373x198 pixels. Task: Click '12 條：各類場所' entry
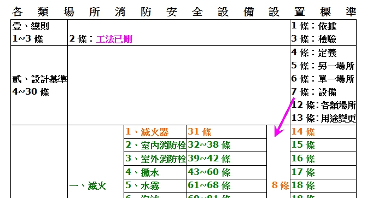click(324, 105)
